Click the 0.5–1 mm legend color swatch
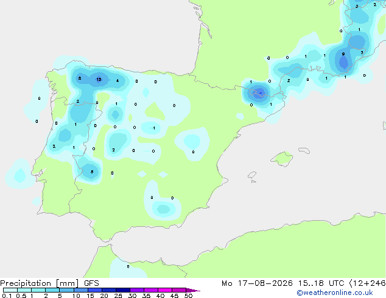This screenshot has height=298, width=386. coord(24,290)
